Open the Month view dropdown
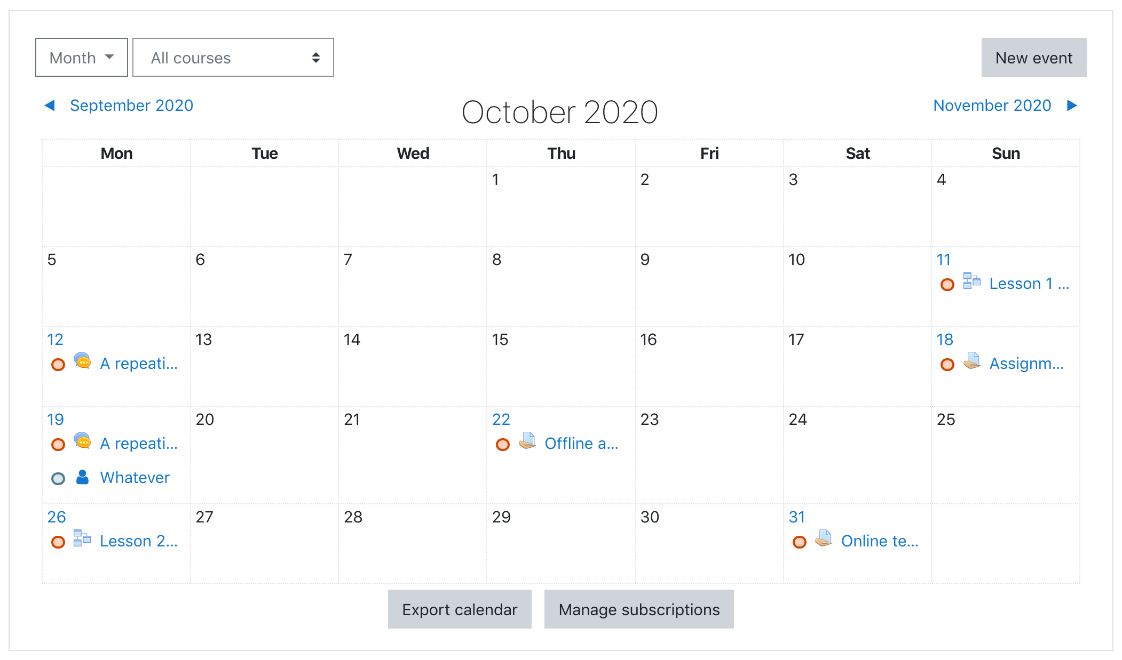Viewport: 1122px width, 660px height. click(82, 58)
